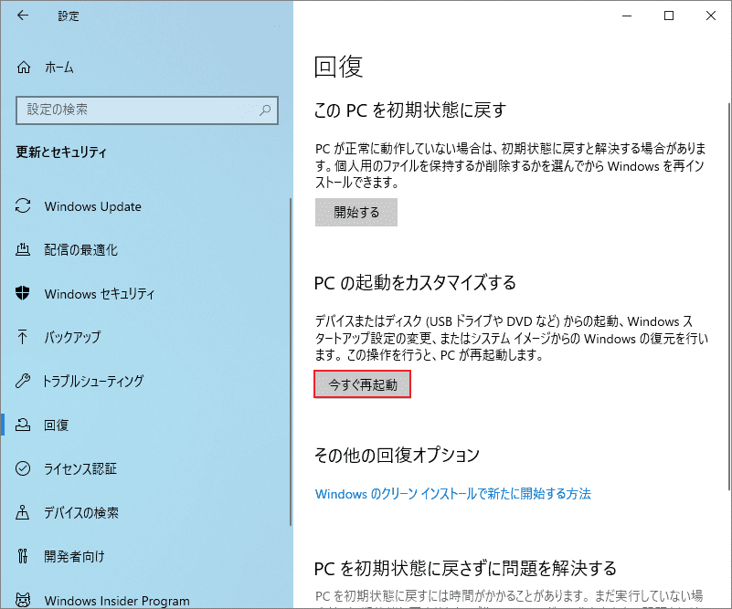Click the sidebar vertical scrollbar
This screenshot has height=609, width=732.
(291, 362)
